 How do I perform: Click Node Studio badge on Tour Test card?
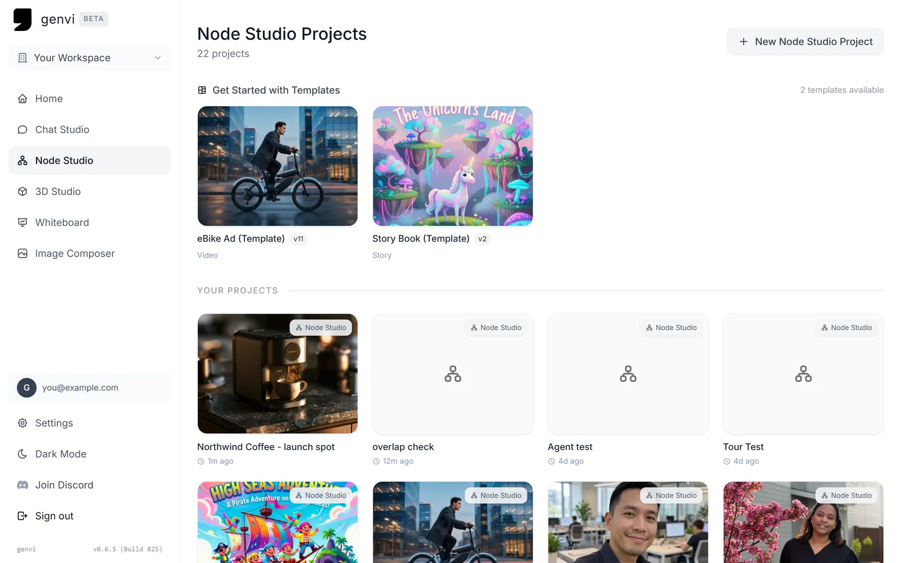[847, 328]
